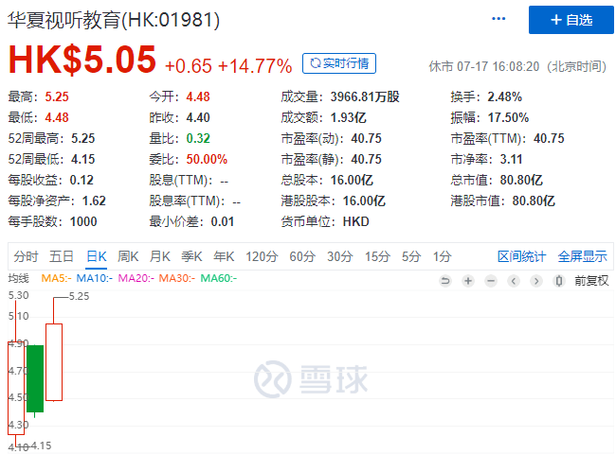Toggle the MA60 indicator label

[219, 278]
